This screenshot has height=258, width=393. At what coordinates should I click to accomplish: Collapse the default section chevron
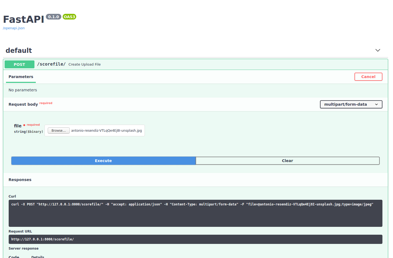pos(378,50)
